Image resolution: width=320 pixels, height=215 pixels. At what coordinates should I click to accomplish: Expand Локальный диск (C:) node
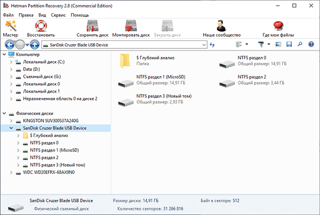(11, 62)
